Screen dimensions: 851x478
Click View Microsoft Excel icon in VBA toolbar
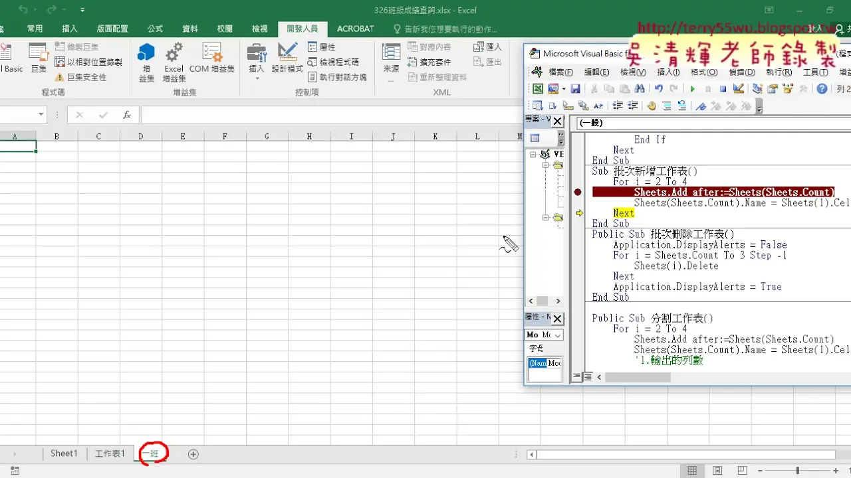point(537,89)
